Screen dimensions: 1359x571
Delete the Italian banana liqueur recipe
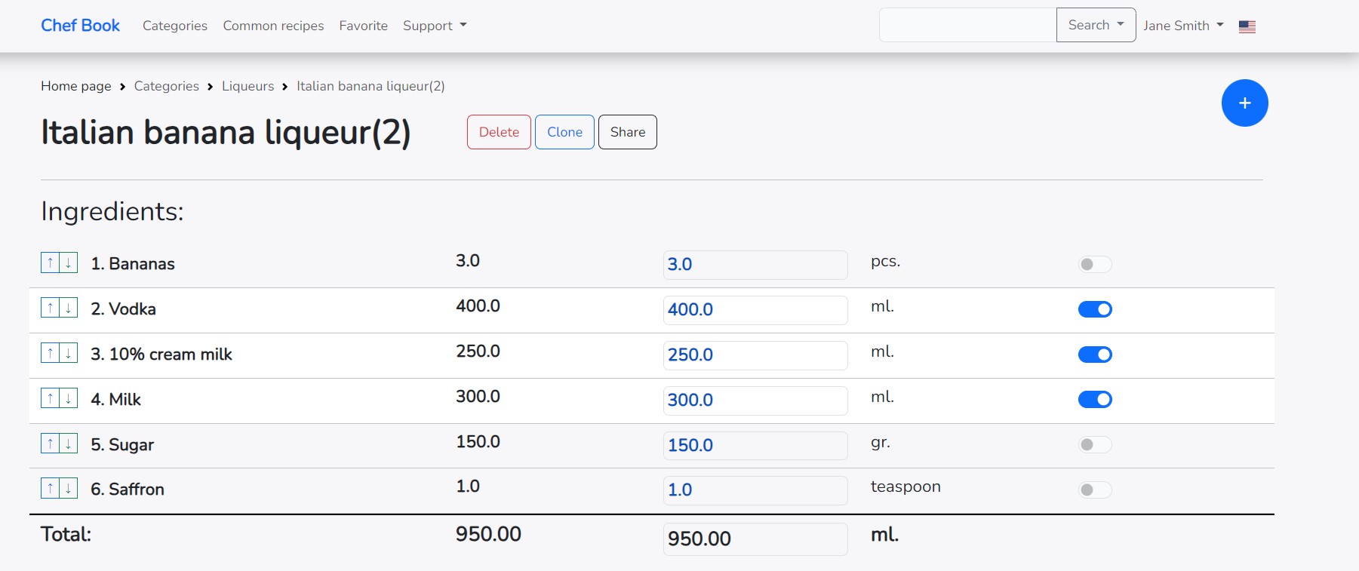[499, 132]
